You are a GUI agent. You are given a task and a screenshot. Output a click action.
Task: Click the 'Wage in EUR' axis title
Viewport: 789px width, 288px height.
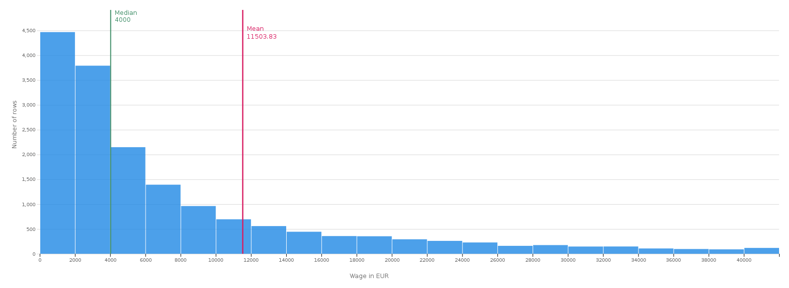tap(369, 276)
